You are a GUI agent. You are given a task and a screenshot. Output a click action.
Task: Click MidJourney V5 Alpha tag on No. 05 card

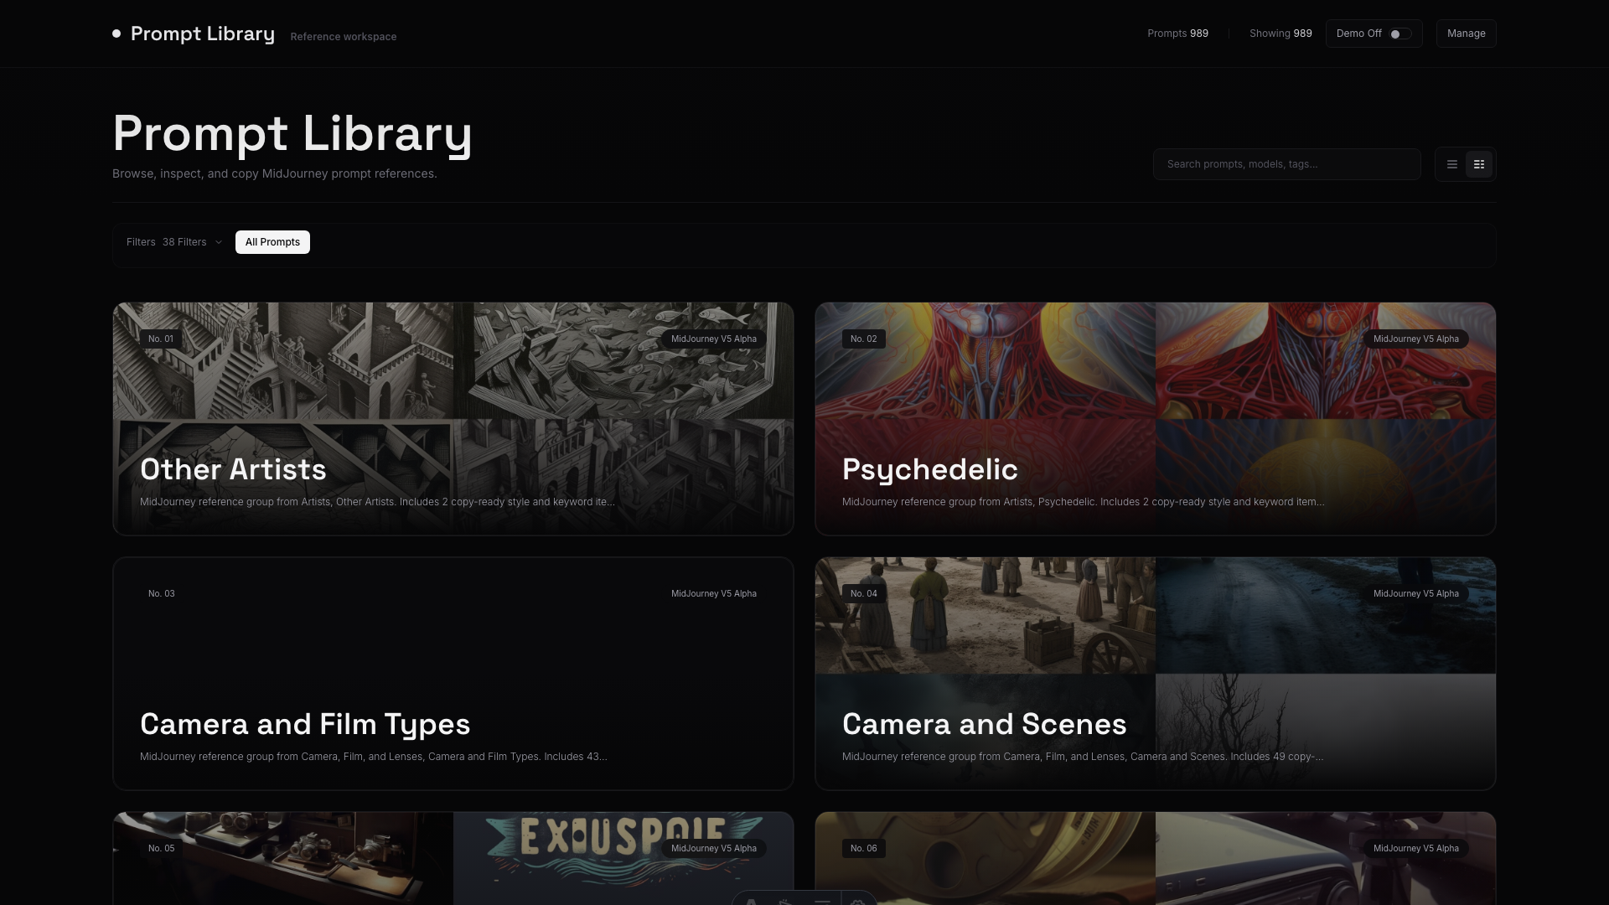(714, 849)
